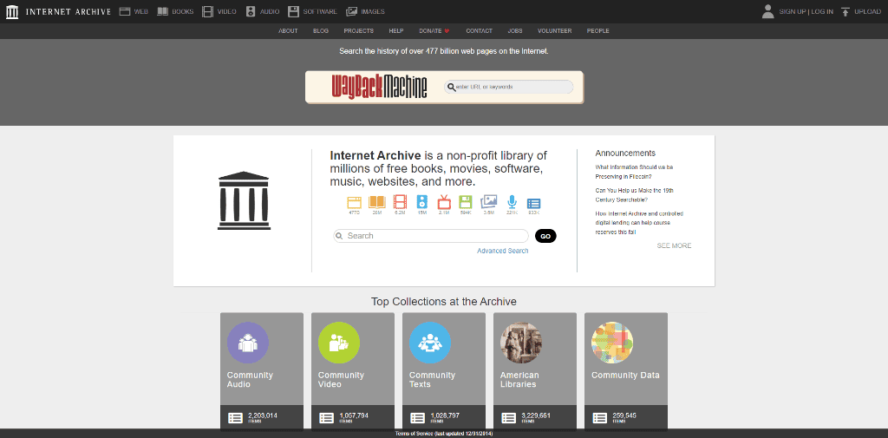Screen dimensions: 888x438
Task: Open the Community Data collection thumbnail
Action: (612, 343)
